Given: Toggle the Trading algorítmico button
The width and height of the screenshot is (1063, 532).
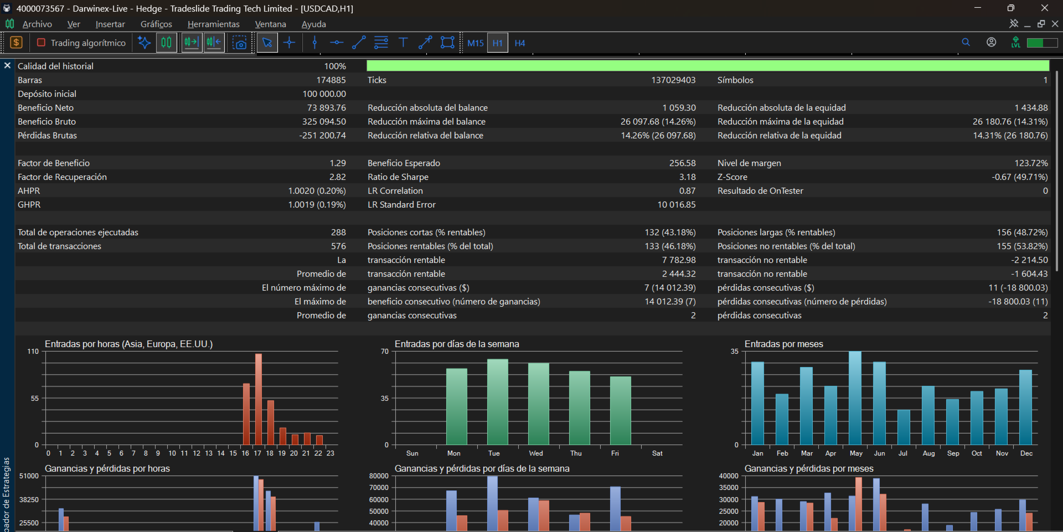Looking at the screenshot, I should pos(81,43).
